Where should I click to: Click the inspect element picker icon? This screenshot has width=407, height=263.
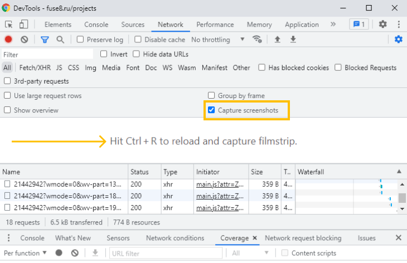pos(9,25)
